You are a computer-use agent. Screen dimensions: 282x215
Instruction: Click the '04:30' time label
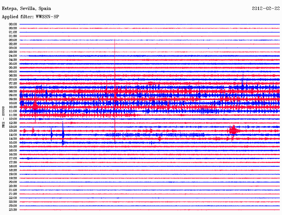click(x=13, y=60)
